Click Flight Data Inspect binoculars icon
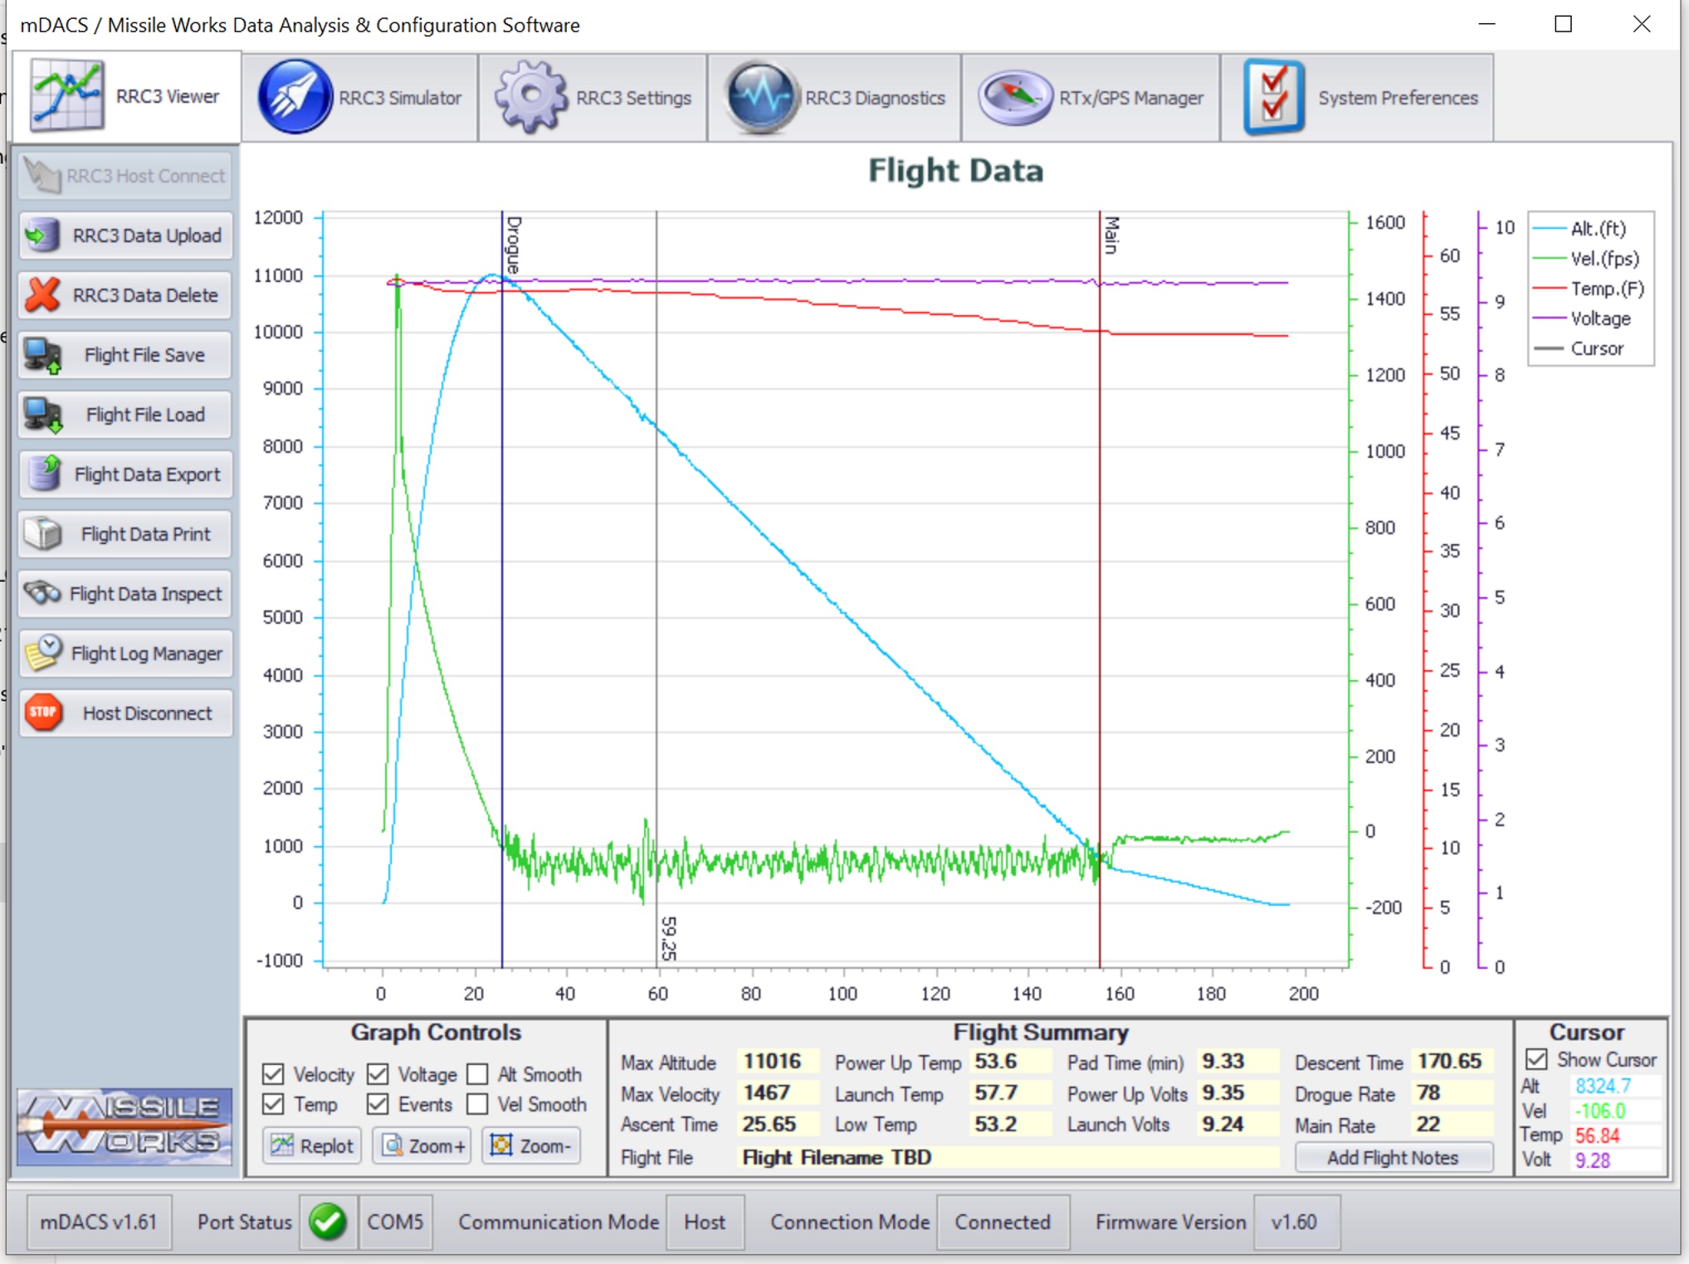Image resolution: width=1689 pixels, height=1264 pixels. (42, 594)
